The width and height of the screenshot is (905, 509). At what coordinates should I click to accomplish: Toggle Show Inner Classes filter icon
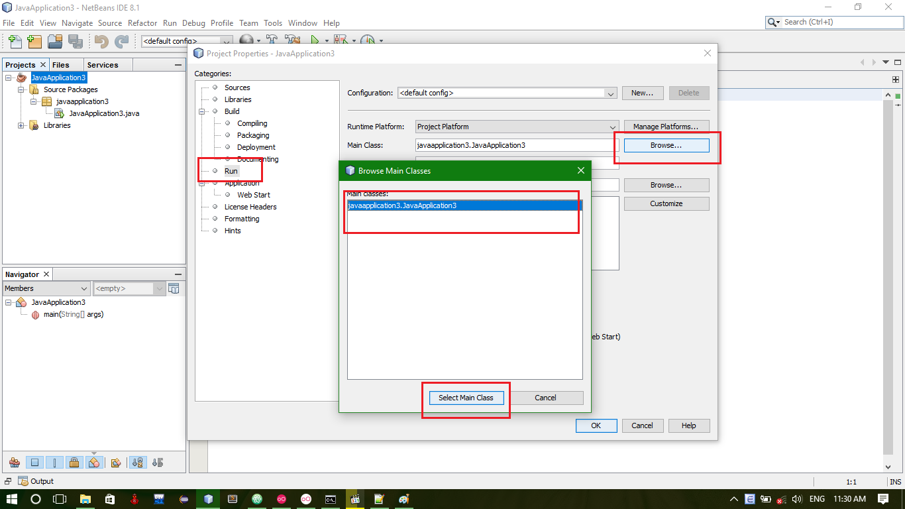94,463
